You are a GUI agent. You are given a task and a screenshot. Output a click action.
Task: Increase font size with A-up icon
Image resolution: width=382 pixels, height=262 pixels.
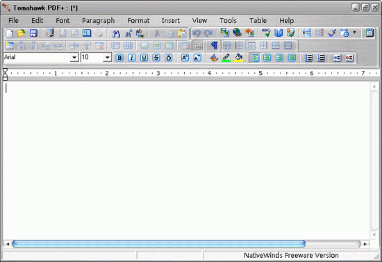[x=185, y=58]
